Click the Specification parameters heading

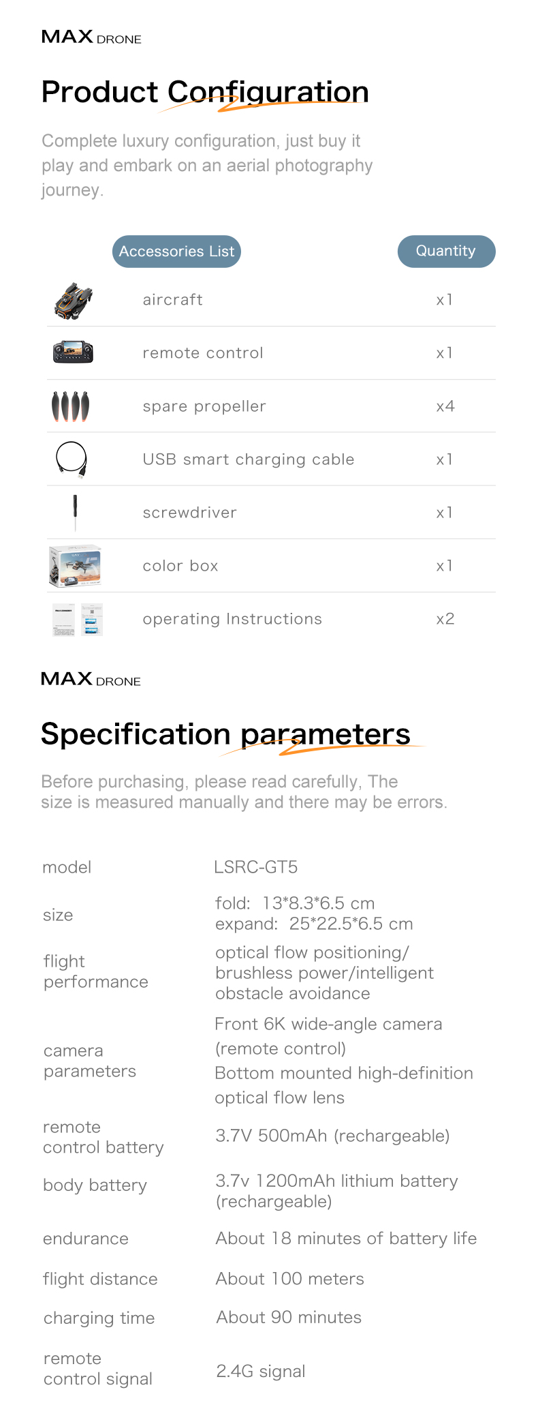click(225, 734)
